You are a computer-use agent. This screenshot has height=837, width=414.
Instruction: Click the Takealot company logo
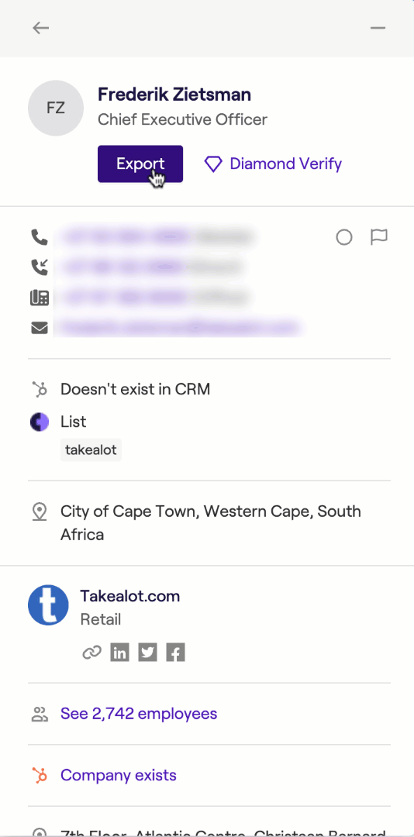pyautogui.click(x=48, y=604)
